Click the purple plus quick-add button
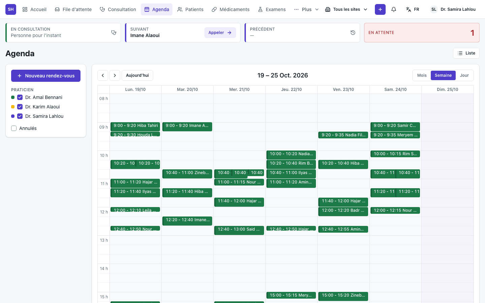 380,9
